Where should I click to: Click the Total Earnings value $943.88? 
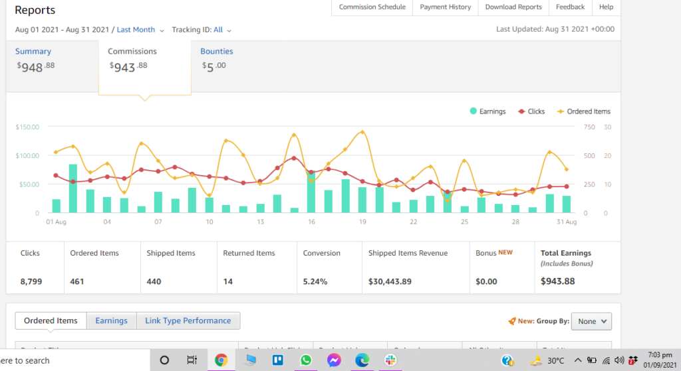click(x=558, y=281)
